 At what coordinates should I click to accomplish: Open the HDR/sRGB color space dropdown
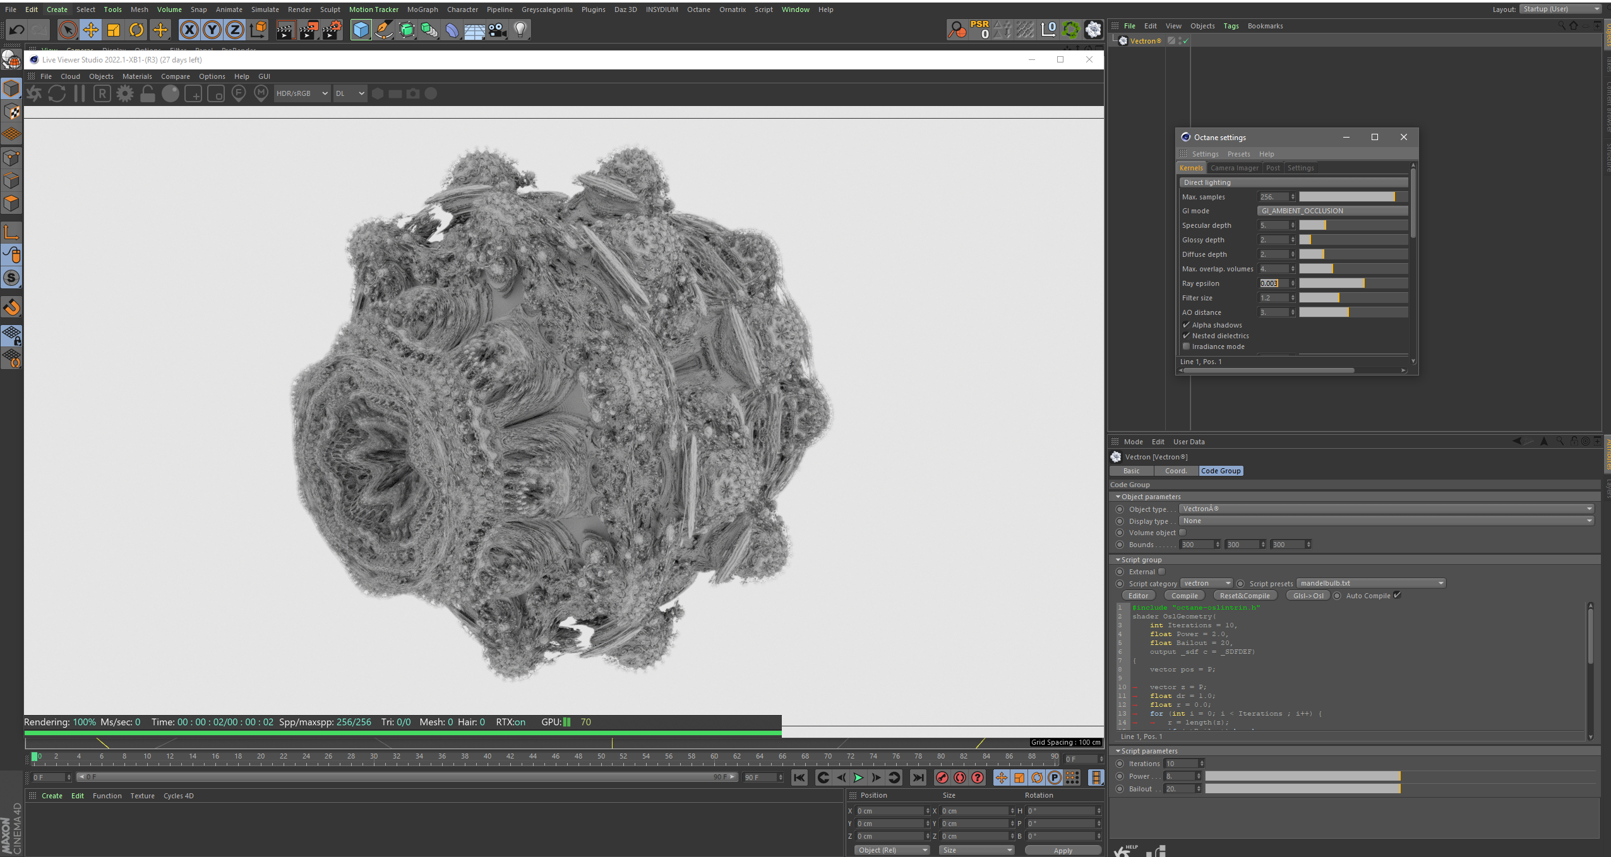[302, 93]
